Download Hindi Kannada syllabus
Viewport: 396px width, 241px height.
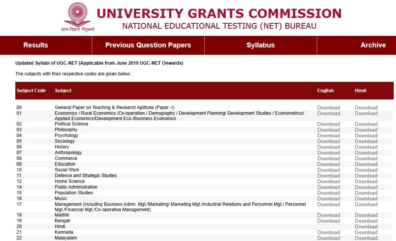tap(366, 233)
